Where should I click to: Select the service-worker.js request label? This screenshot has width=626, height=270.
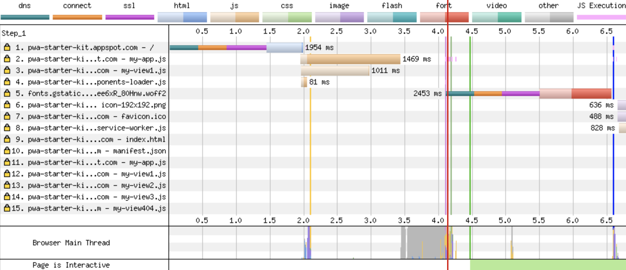[91, 128]
